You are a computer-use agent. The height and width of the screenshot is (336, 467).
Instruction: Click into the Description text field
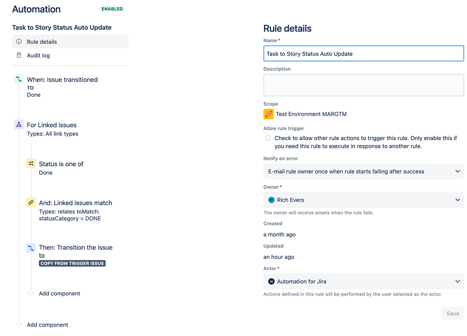[x=363, y=85]
